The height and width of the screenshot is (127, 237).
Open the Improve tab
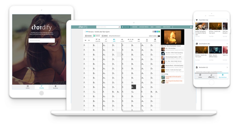click(105, 36)
